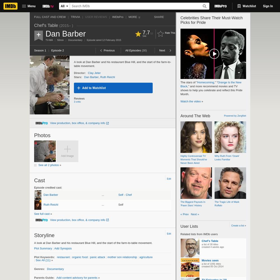Open the Plot Summary link
Viewport: 280px width, 280px height.
click(x=43, y=248)
